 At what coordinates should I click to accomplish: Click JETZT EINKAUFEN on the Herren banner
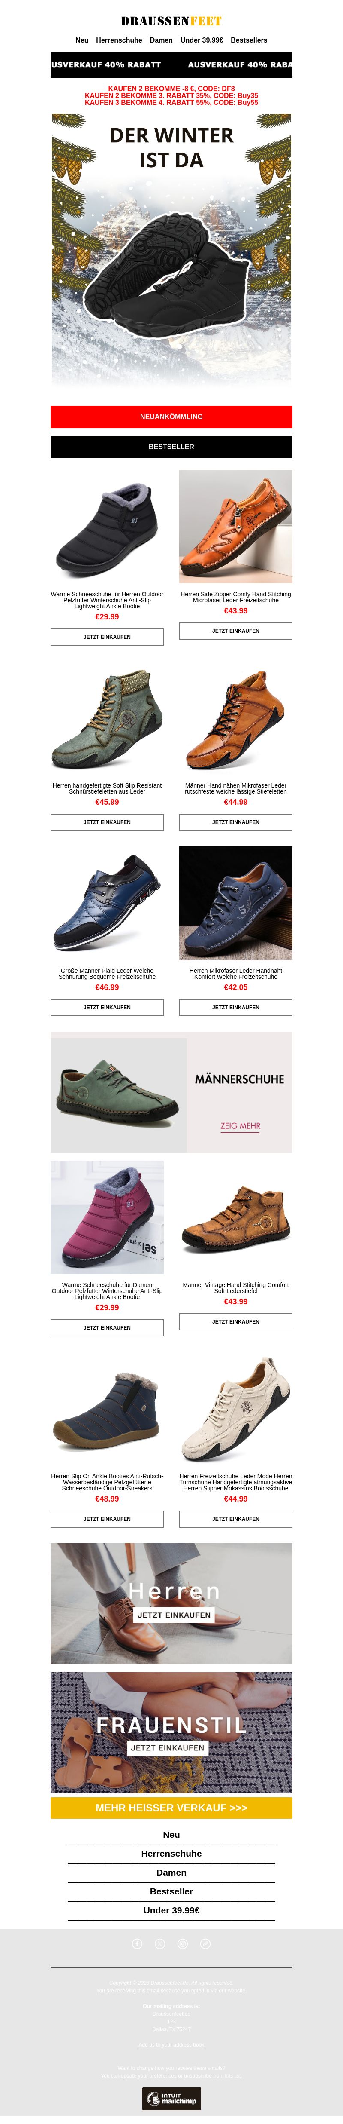[x=175, y=1615]
